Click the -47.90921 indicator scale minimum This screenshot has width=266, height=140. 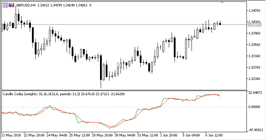[x=256, y=130]
